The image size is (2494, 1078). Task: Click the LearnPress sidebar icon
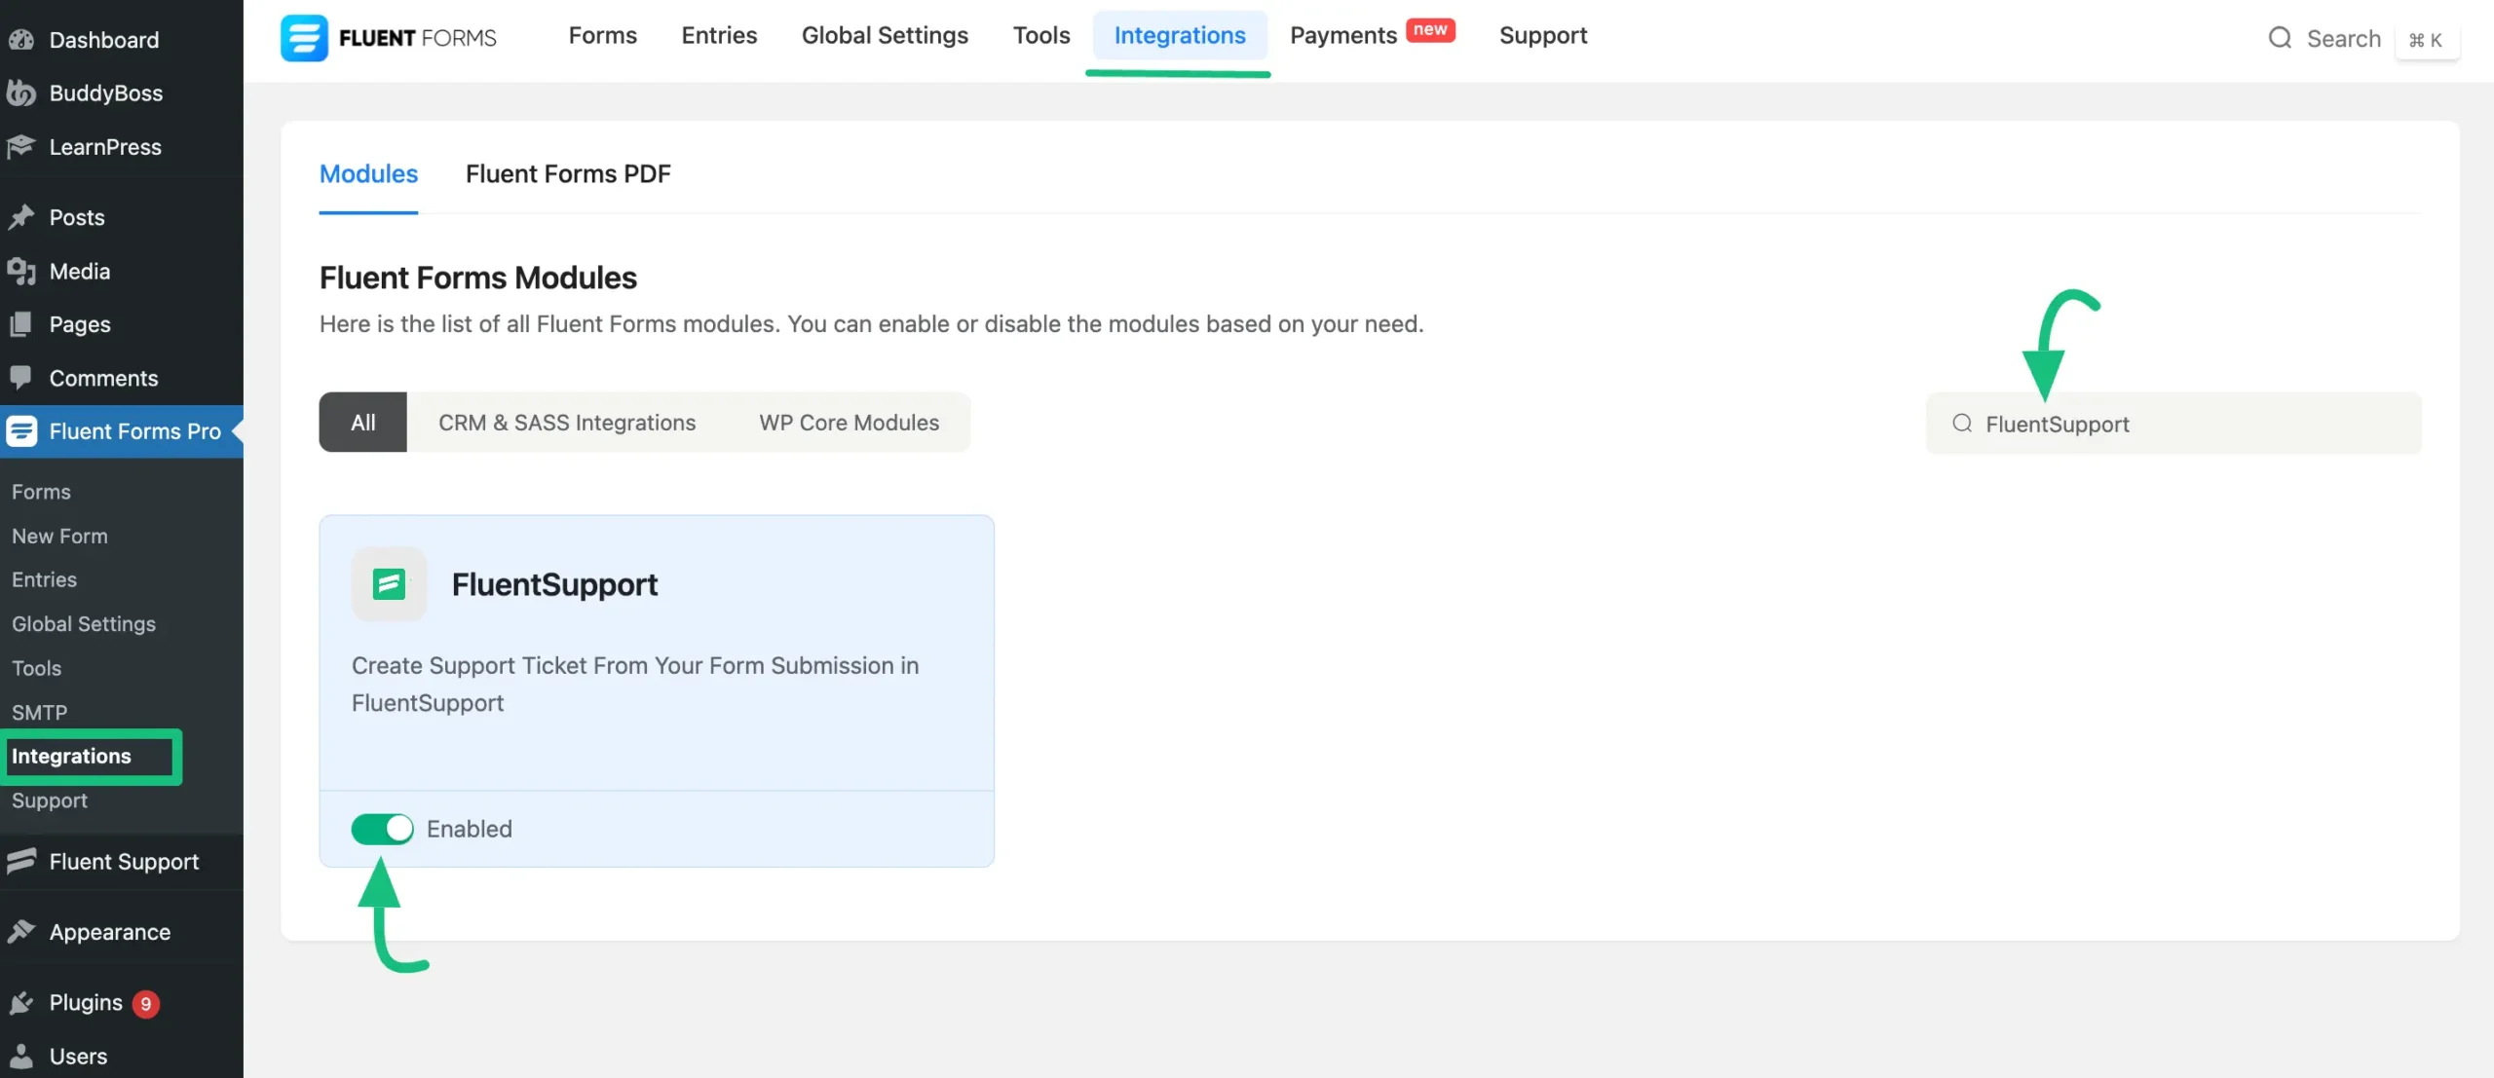23,148
